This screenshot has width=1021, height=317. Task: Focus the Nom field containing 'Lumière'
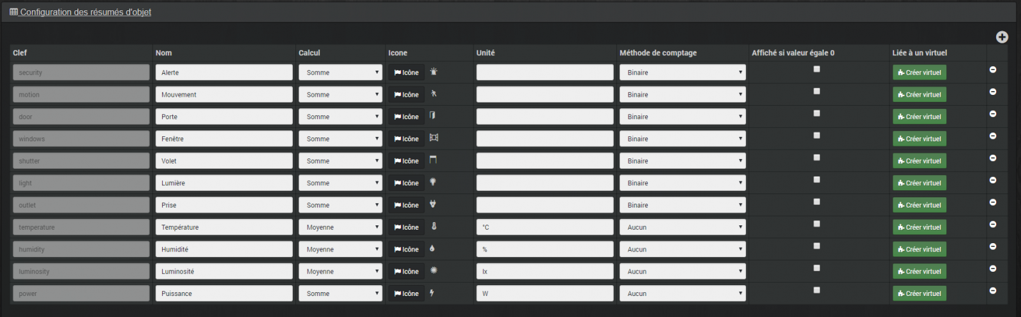[x=224, y=183]
